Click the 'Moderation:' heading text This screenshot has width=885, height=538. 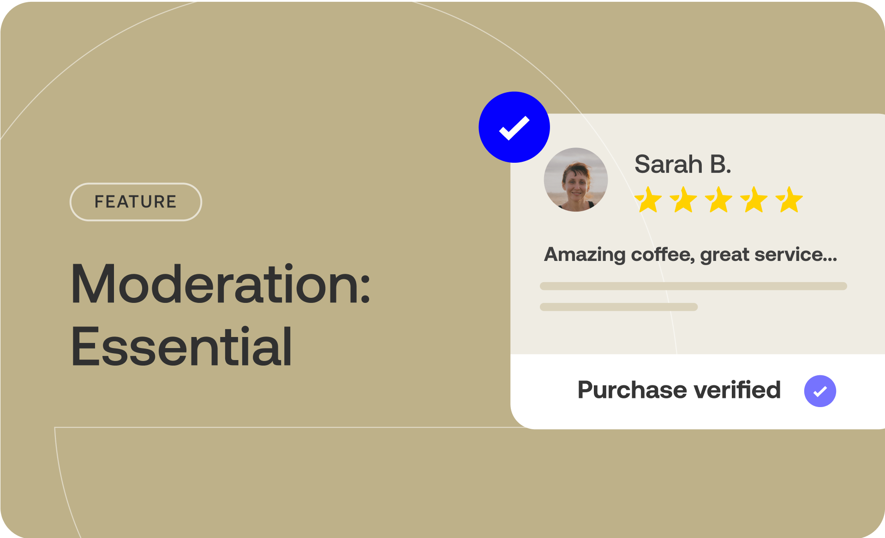tap(221, 284)
